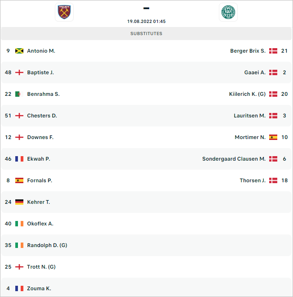Click the Denmark flag beside Thorsen J.
Screen dimensions: 293x297
pyautogui.click(x=273, y=180)
